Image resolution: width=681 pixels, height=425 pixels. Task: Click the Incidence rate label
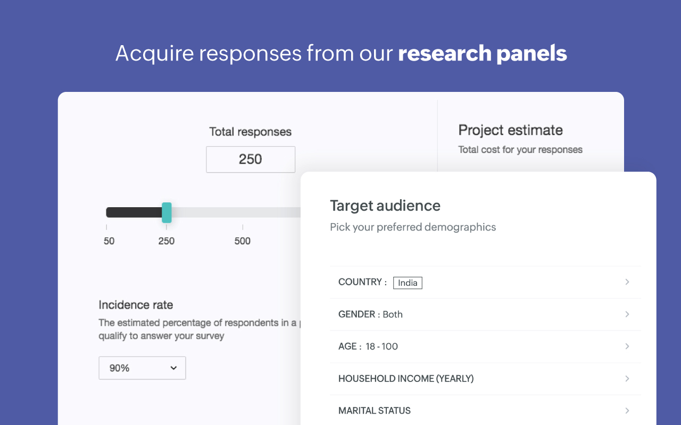pos(136,305)
